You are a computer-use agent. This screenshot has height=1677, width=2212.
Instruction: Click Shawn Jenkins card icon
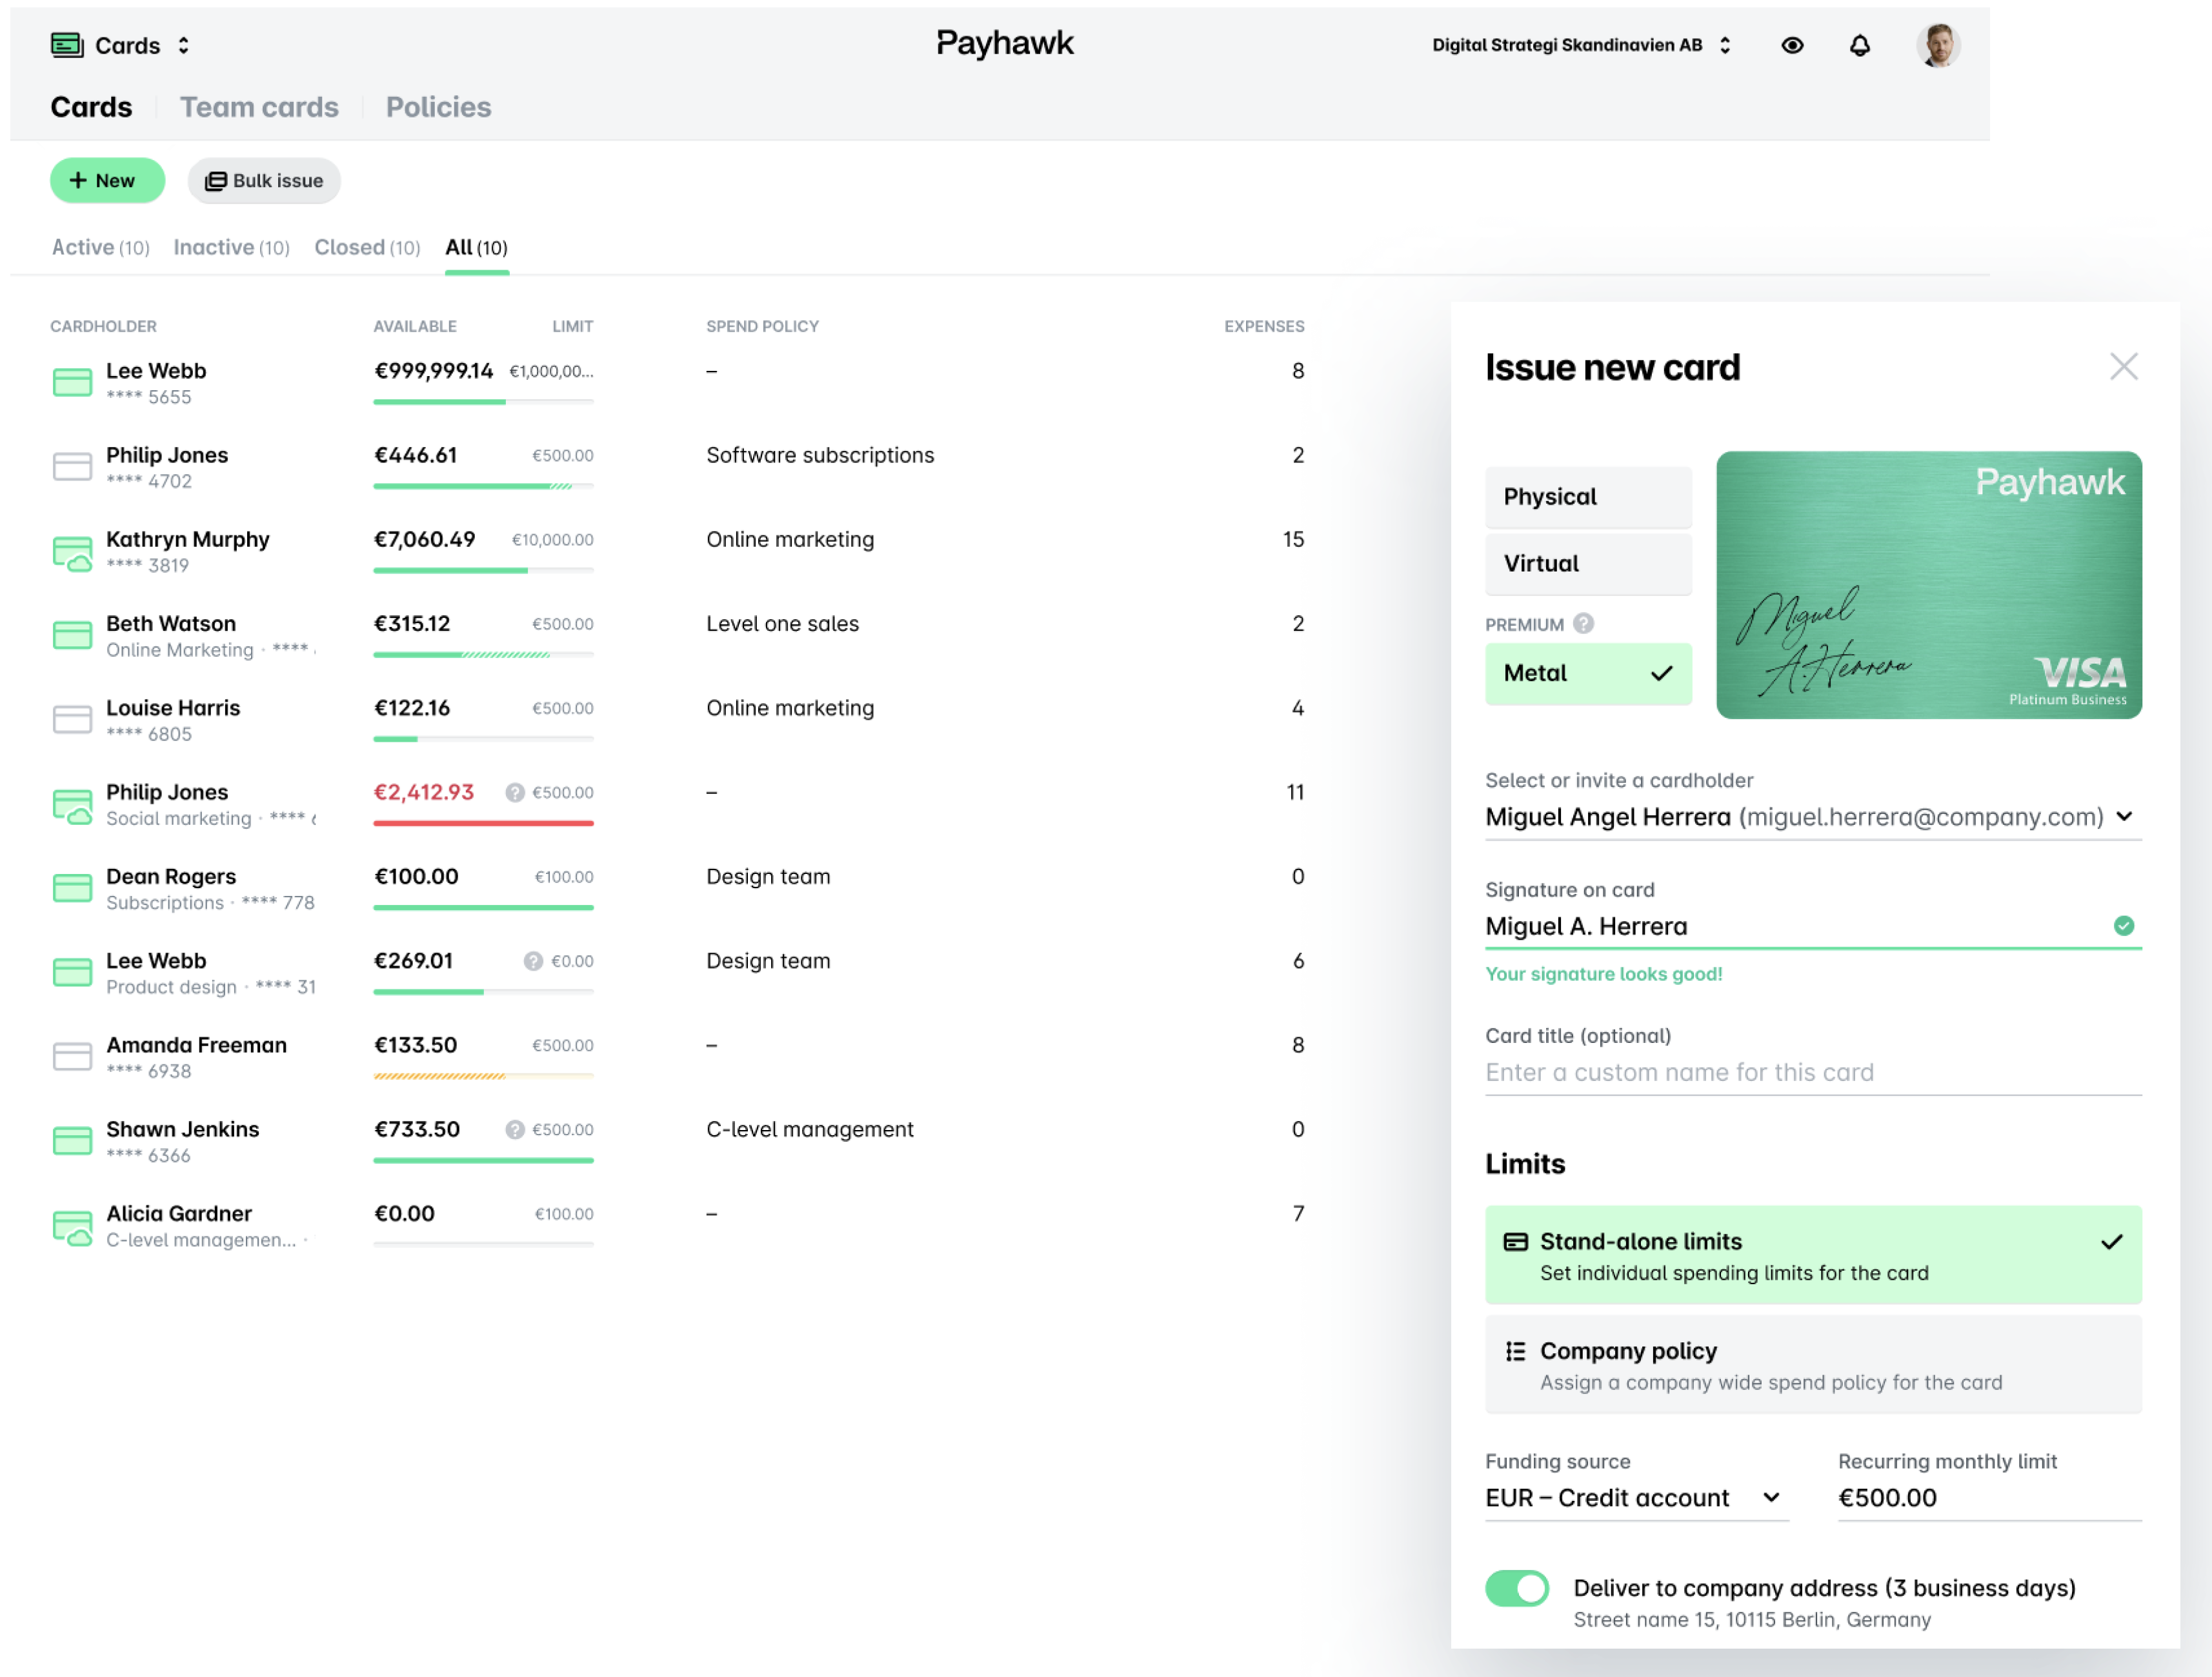pos(72,1140)
